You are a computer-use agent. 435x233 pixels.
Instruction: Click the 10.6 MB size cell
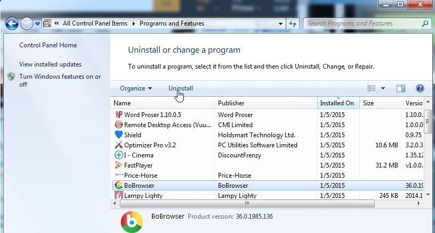coord(386,145)
